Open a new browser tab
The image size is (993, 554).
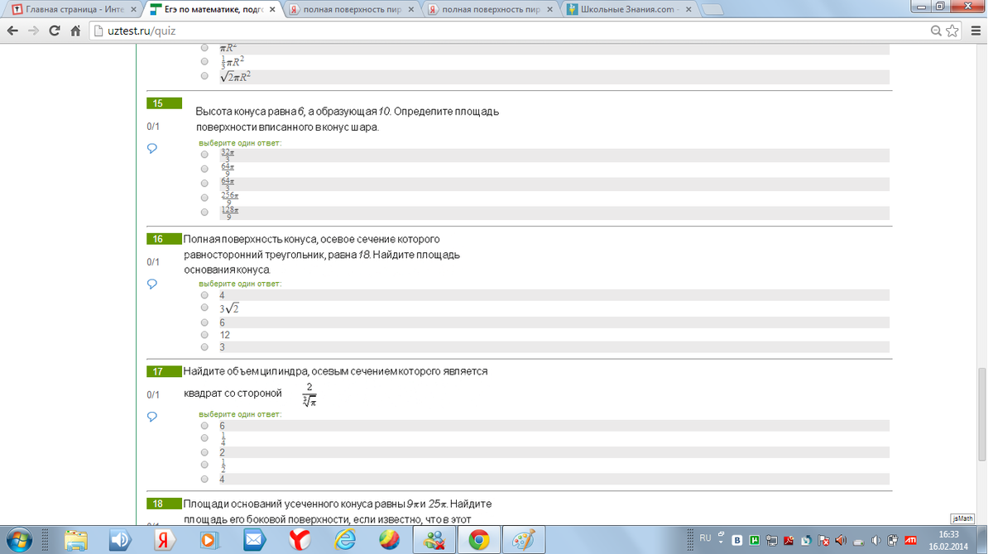pos(712,10)
